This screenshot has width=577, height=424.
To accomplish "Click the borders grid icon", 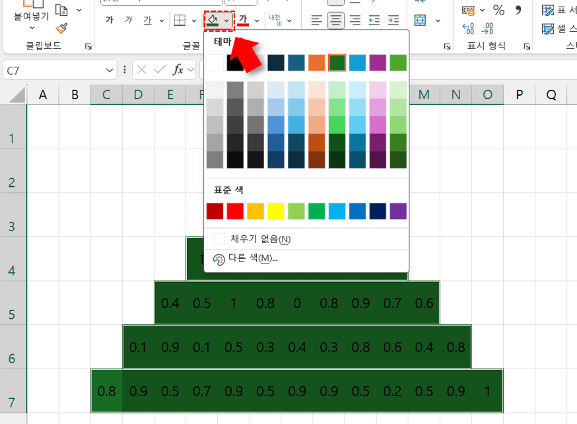I will [180, 20].
